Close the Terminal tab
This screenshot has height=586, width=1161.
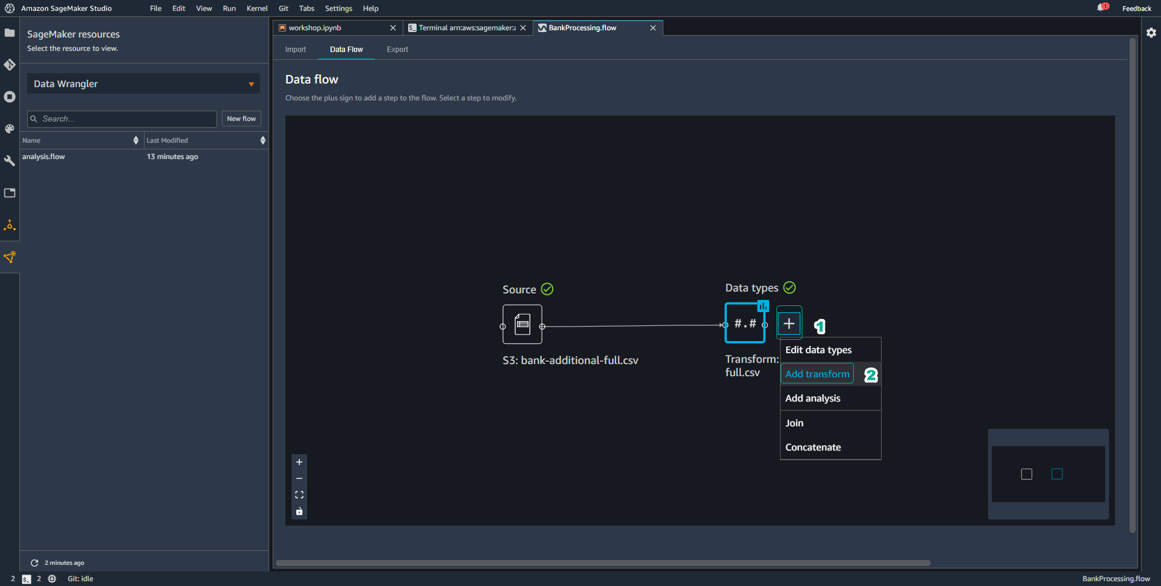click(x=523, y=28)
